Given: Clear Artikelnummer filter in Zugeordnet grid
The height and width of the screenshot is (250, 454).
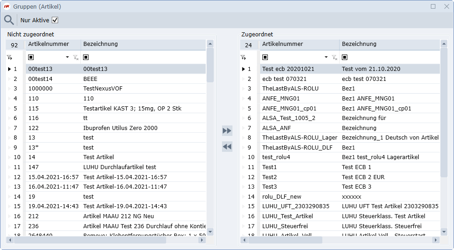Looking at the screenshot, I should coord(334,58).
